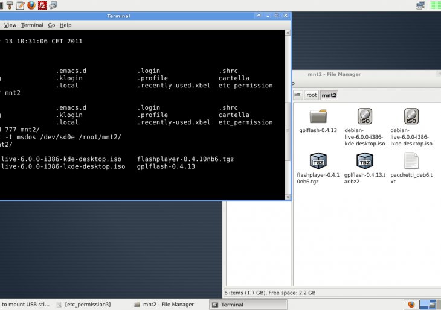
Task: Click the Terminal scrollbar down arrow
Action: click(288, 197)
